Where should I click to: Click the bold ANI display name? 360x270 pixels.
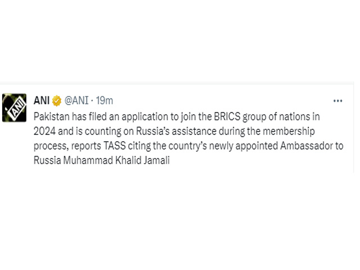pyautogui.click(x=41, y=101)
